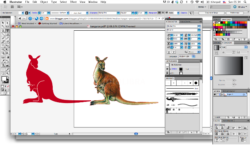Viewport: 250px width, 145px height.
Task: Select the Gradient tool in toolbox
Action: point(7,57)
